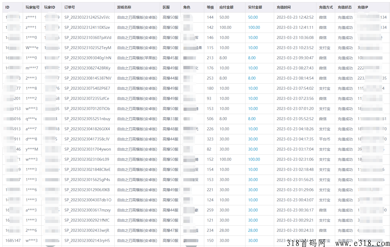
Task: Select order SP_20230323002921fNfC
Action: click(87, 220)
